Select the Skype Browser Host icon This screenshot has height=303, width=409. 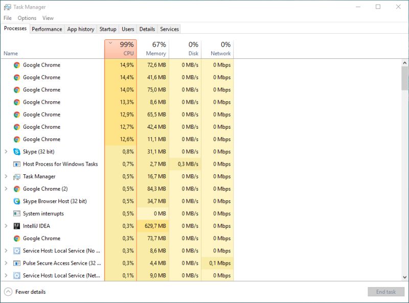click(16, 201)
